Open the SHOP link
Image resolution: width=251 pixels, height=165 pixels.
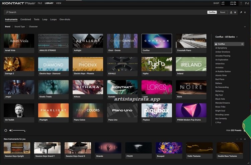point(216,3)
